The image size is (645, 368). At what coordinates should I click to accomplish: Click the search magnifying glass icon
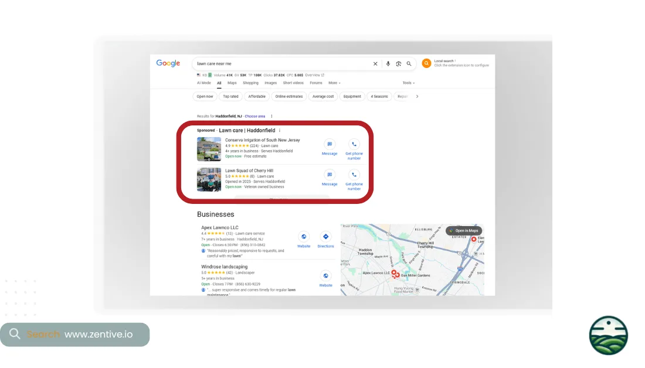pos(409,64)
